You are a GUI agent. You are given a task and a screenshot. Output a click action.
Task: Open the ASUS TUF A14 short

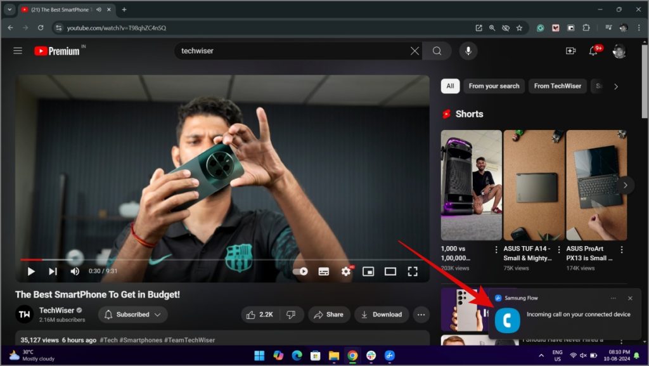(534, 185)
